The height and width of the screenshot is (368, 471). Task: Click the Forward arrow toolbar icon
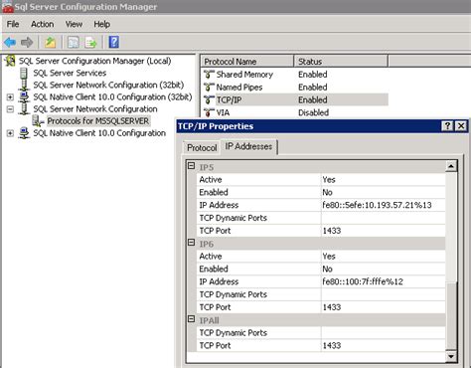click(27, 42)
